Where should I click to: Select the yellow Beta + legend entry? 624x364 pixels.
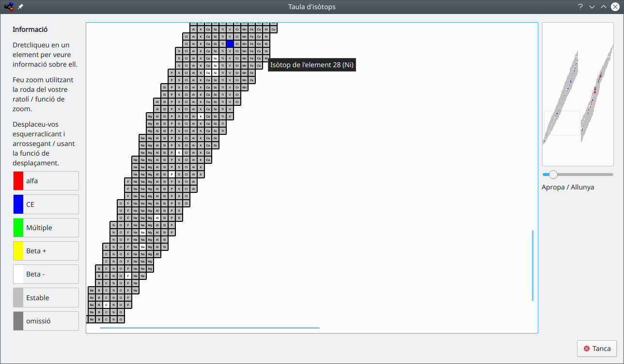tap(46, 251)
